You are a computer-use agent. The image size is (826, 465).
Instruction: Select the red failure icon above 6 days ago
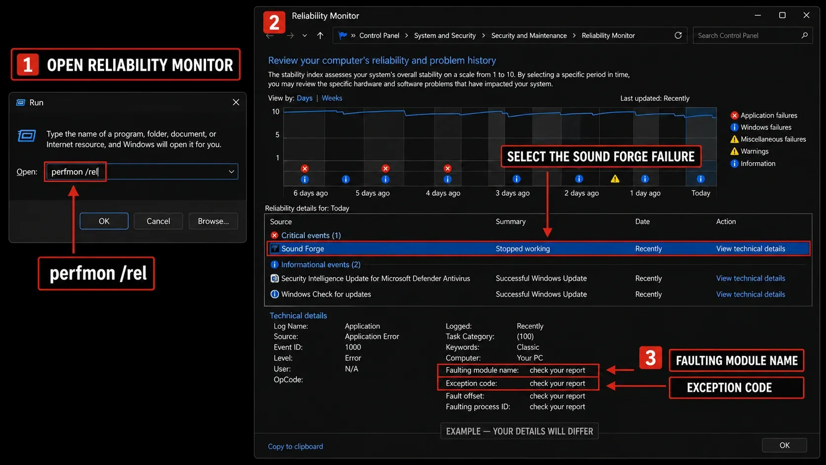(x=305, y=169)
